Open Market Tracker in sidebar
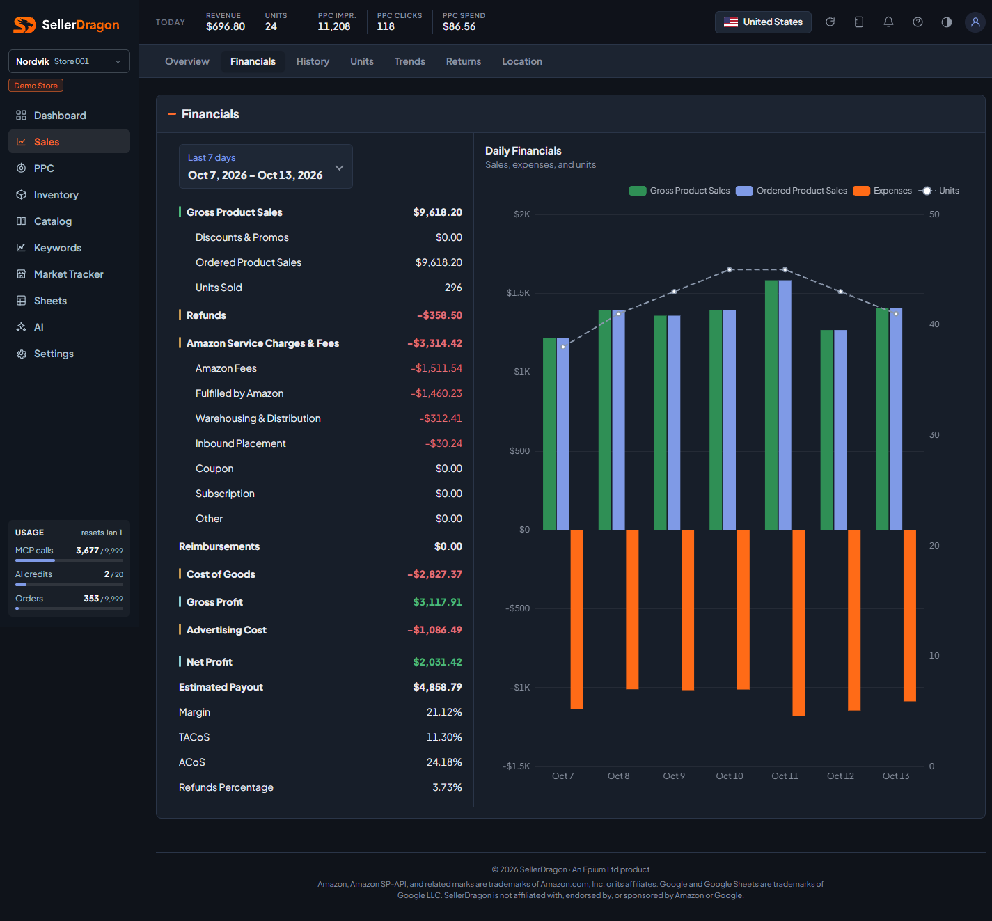992x921 pixels. coord(69,274)
